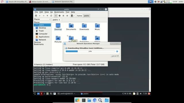Click the pedro breadcrumb button
184x103 pixels.
click(x=87, y=16)
